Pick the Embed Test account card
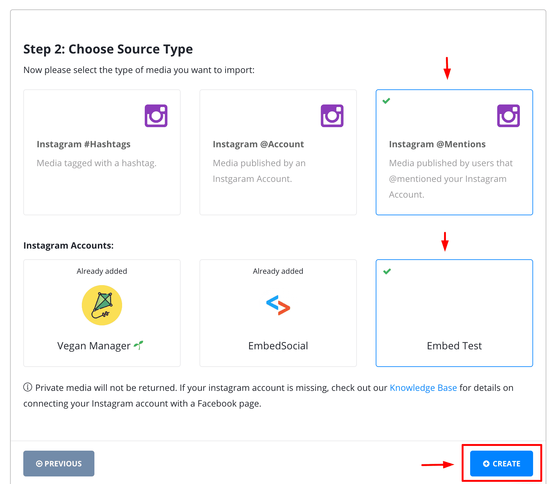This screenshot has height=484, width=557. pyautogui.click(x=454, y=313)
